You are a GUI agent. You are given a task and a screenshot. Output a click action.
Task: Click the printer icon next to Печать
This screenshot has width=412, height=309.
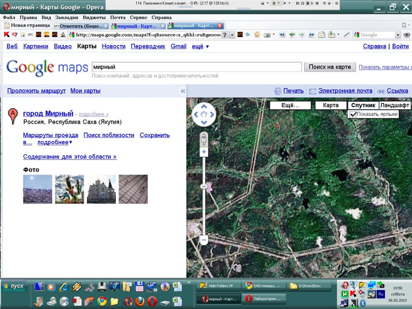coord(278,91)
